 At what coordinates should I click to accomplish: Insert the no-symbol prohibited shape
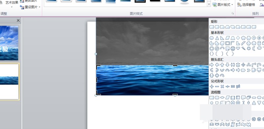(x=217, y=49)
